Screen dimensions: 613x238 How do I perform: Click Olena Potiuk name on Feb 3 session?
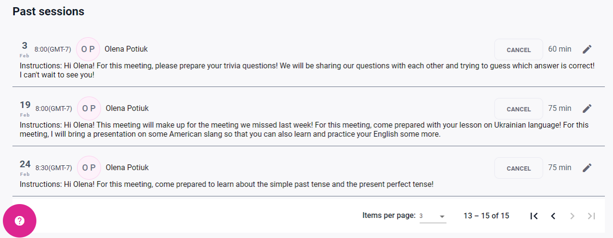(x=126, y=49)
